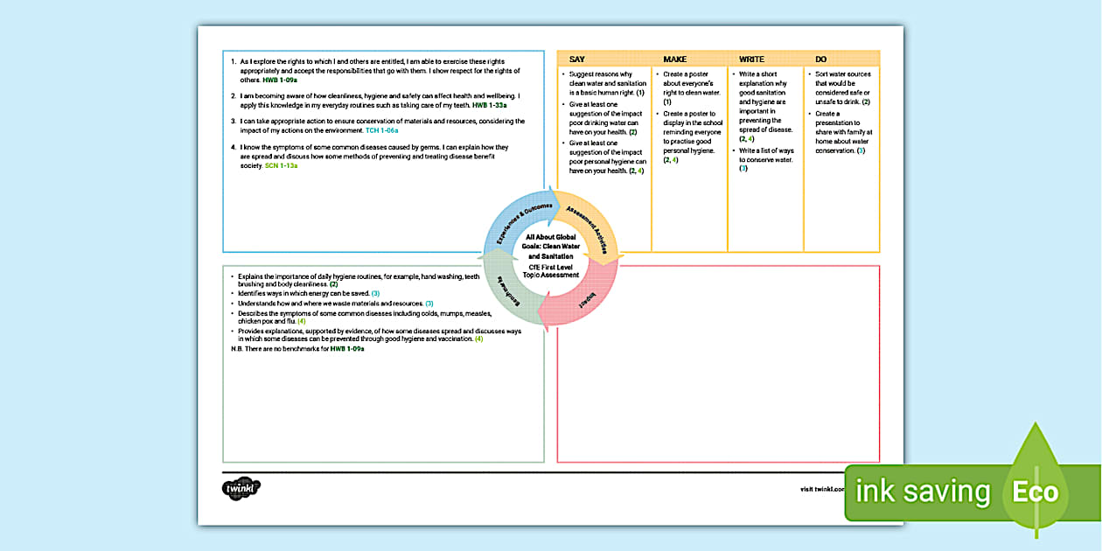Open the TCH 1-06a outcome code

point(381,130)
